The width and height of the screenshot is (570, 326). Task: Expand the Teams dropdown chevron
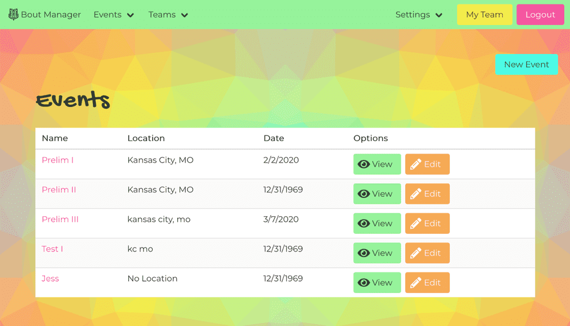(185, 15)
